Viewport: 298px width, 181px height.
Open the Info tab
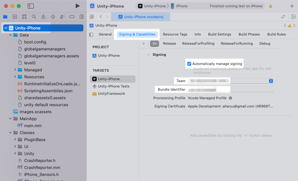coord(198,34)
